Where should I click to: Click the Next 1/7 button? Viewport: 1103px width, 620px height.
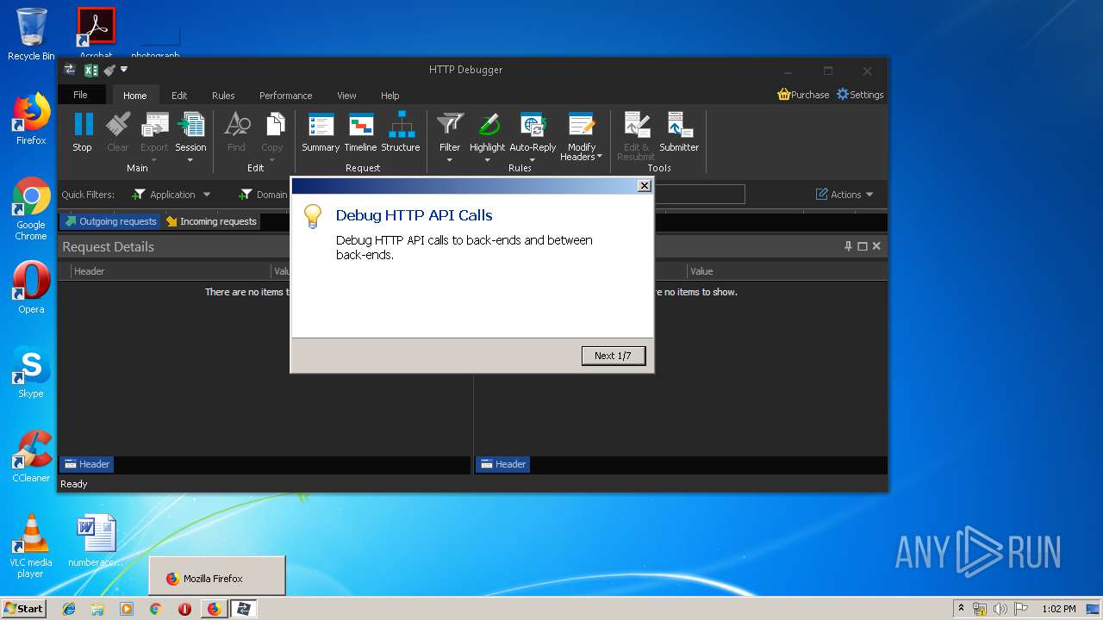613,356
